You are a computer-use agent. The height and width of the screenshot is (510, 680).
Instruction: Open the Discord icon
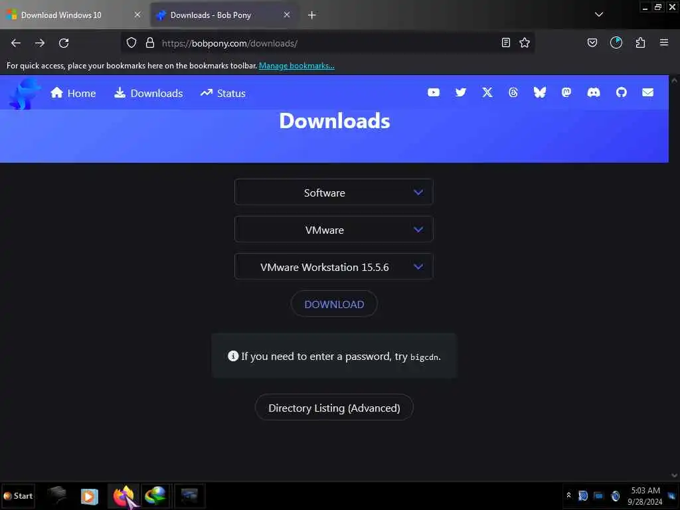click(x=593, y=92)
